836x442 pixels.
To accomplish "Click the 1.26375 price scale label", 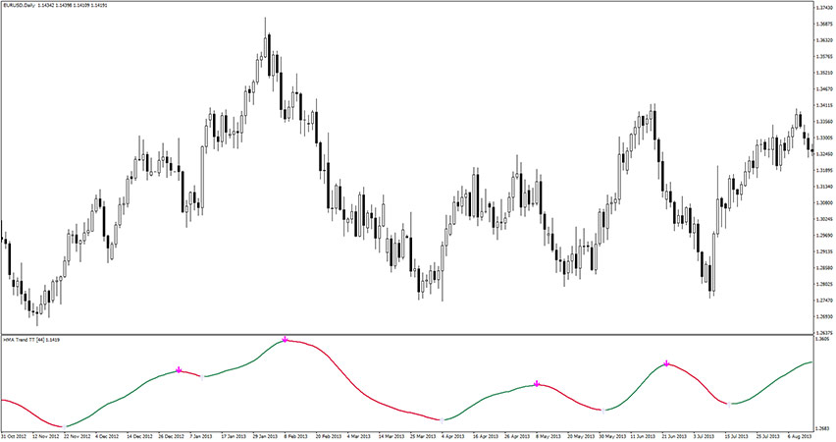I will (825, 332).
